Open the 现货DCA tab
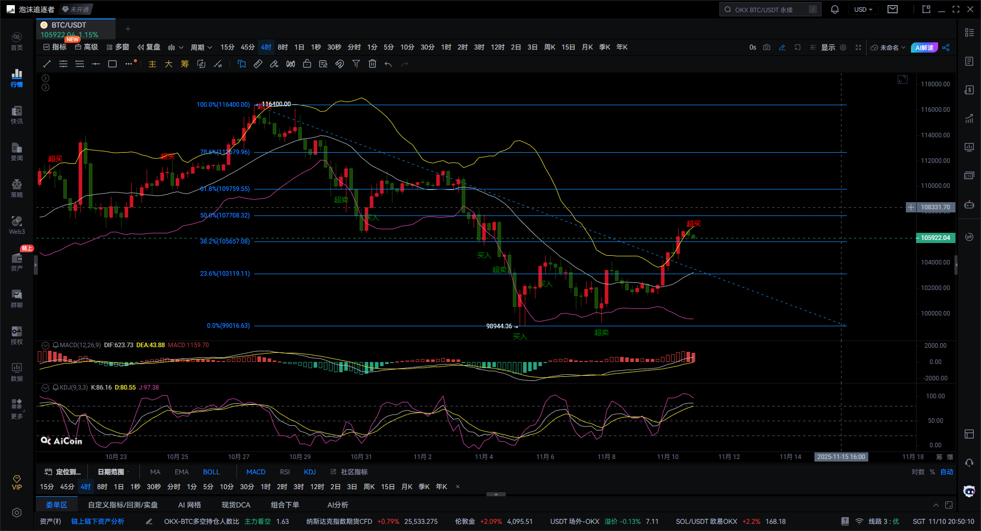 (x=236, y=505)
